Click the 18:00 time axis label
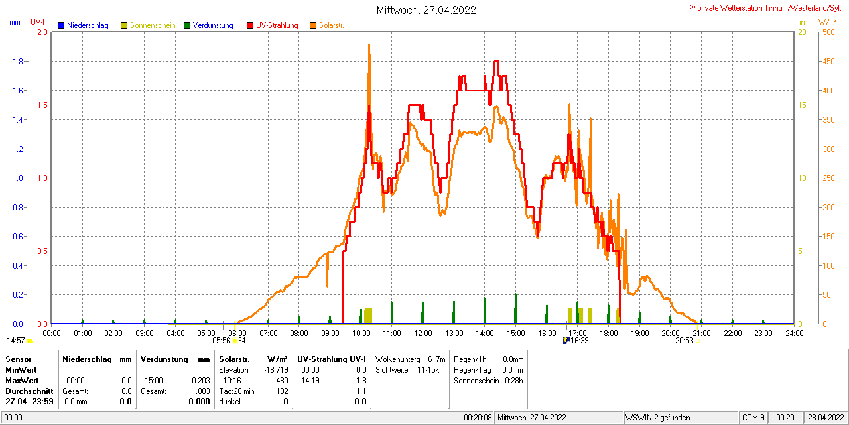The height and width of the screenshot is (425, 849). (x=609, y=333)
